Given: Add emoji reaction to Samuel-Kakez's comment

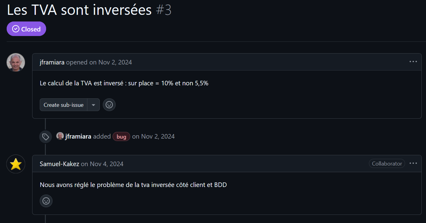Looking at the screenshot, I should (x=46, y=201).
